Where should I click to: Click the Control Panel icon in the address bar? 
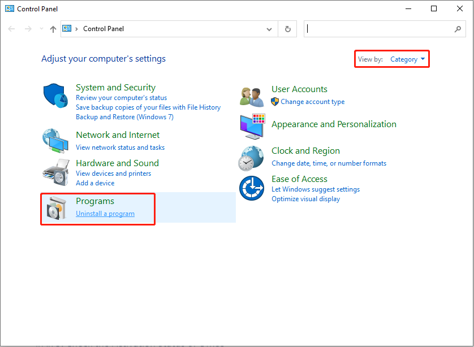67,28
